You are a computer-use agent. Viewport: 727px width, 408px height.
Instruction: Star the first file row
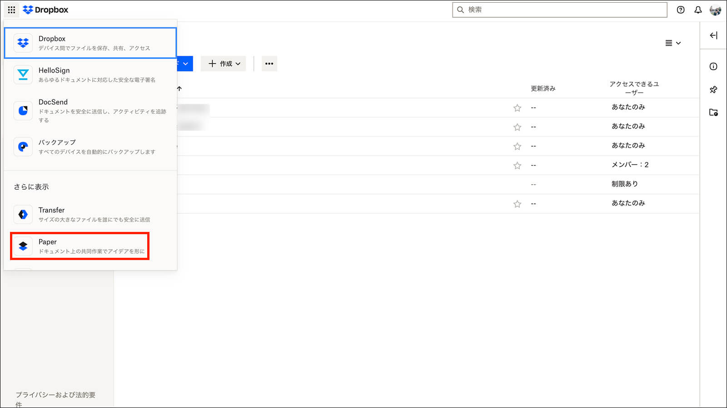pos(517,108)
